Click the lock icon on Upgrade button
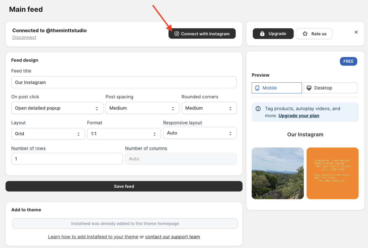 click(262, 34)
